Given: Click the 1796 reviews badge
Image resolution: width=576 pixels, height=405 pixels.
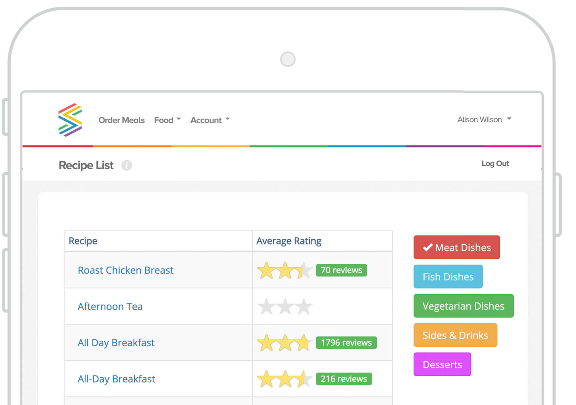Looking at the screenshot, I should pos(346,342).
